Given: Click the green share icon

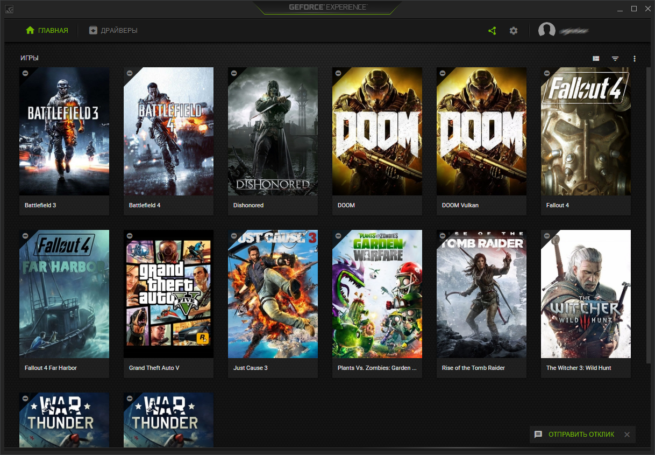Looking at the screenshot, I should 492,31.
